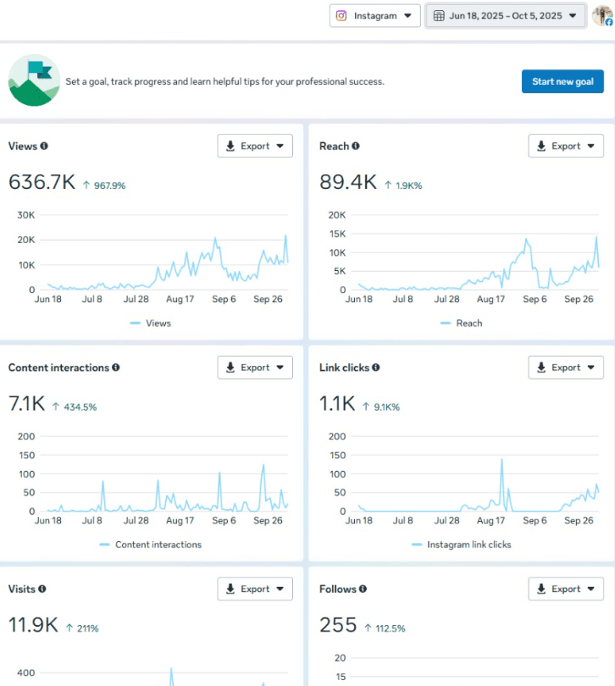This screenshot has height=686, width=615.
Task: Click the download icon on the Link clicks Export button
Action: coord(541,368)
